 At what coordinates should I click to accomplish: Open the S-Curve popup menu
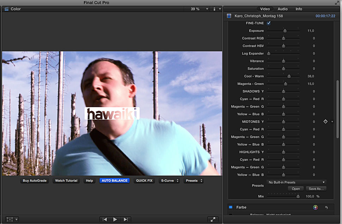pos(169,181)
